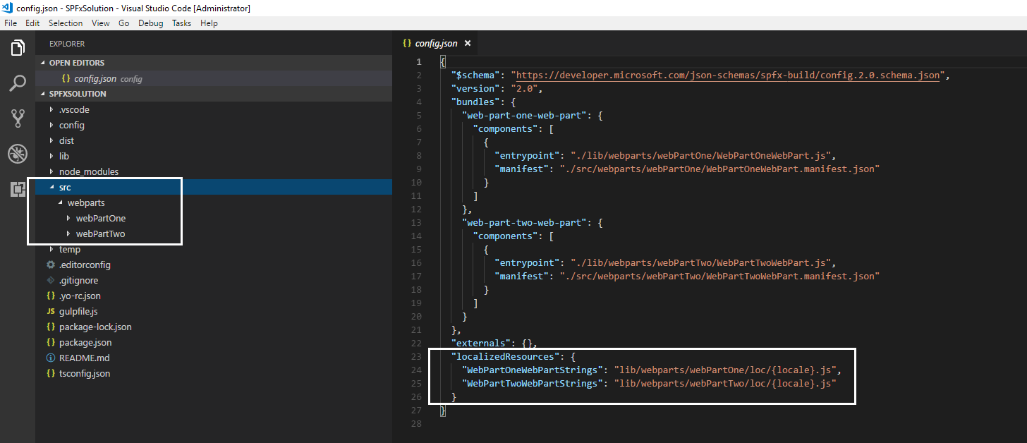Viewport: 1027px width, 443px height.
Task: Close the config.json editor tab
Action: tap(467, 43)
